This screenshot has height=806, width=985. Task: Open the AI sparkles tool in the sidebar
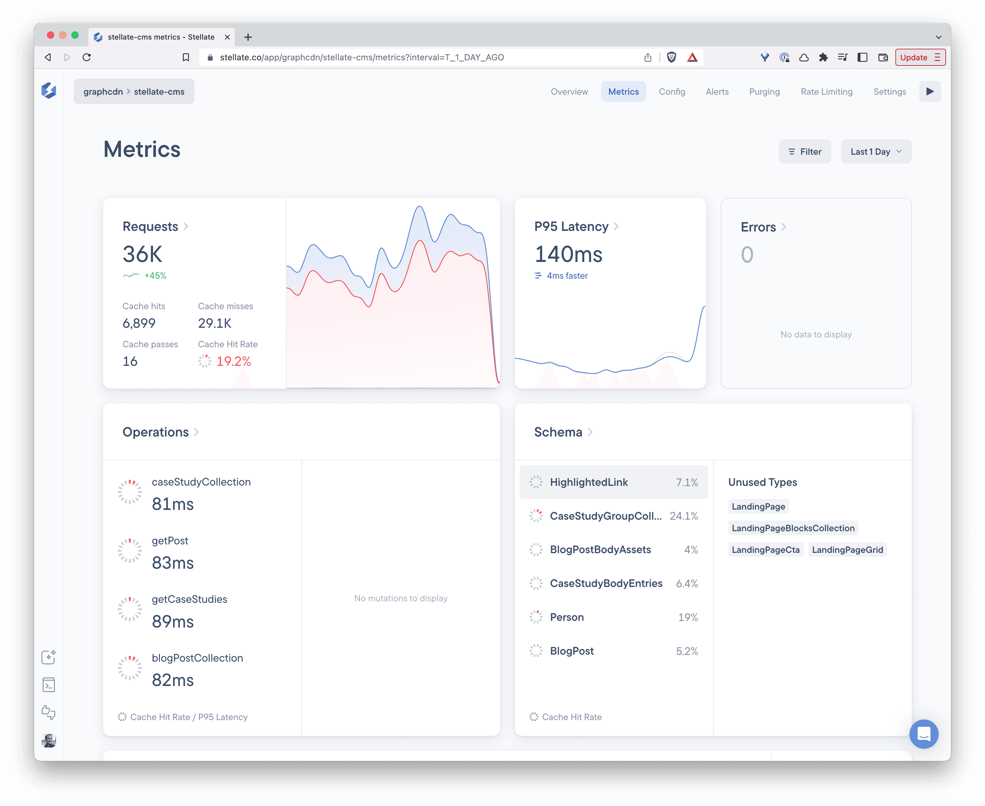click(x=49, y=657)
